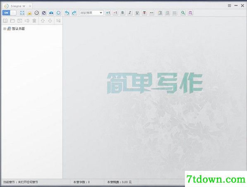Open find-replace with purple magnifier icon
247x187 pixels.
tap(190, 13)
